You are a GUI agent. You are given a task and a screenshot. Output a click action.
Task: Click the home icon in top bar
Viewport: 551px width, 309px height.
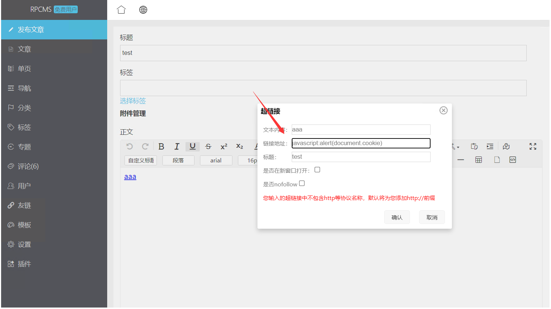click(121, 10)
